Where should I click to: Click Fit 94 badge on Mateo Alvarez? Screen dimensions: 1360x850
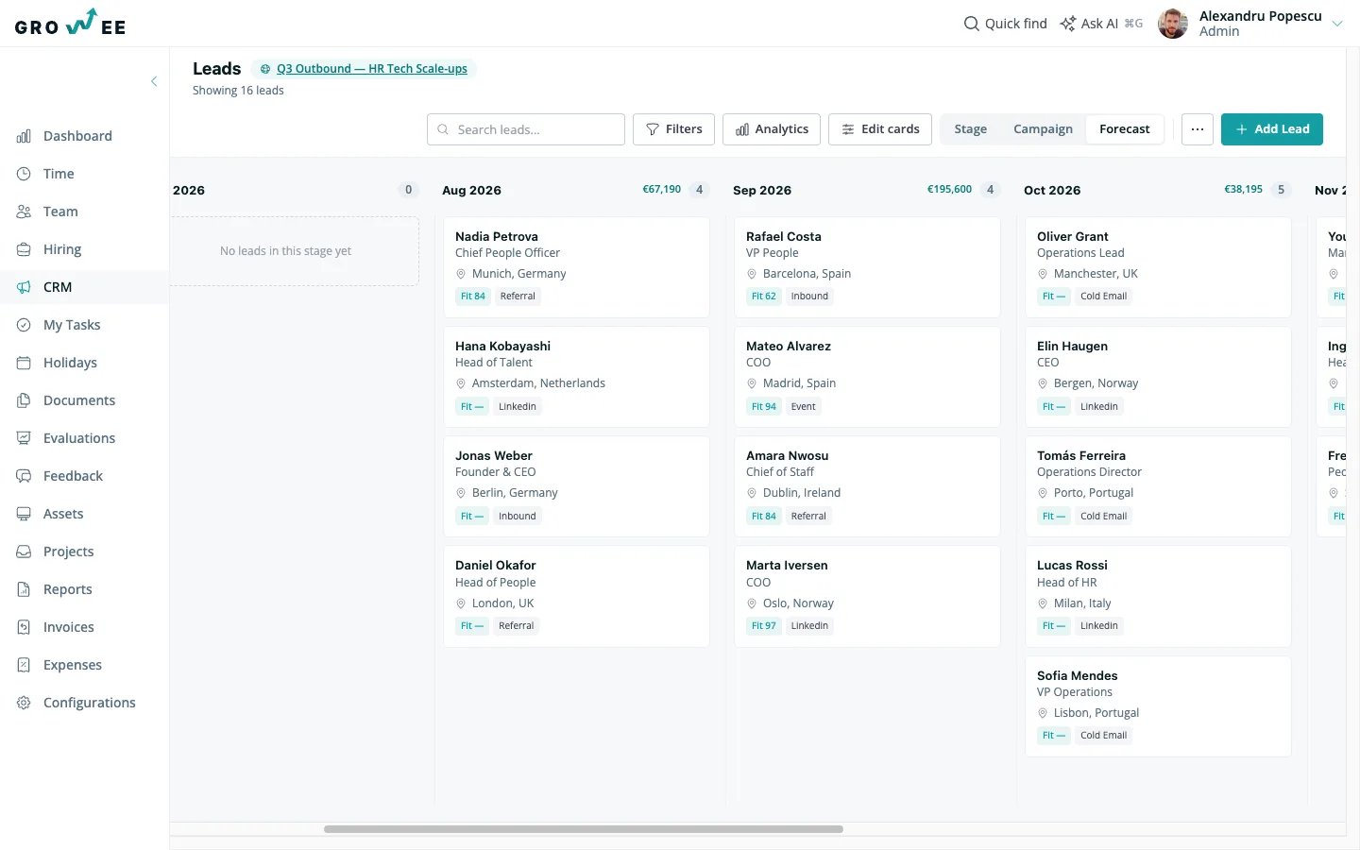click(x=763, y=407)
